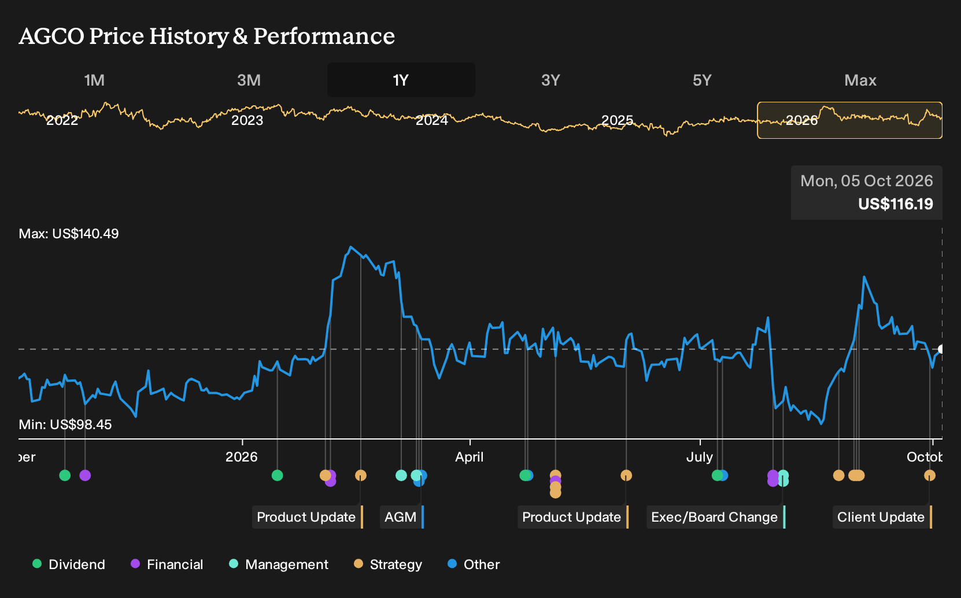961x598 pixels.
Task: Click the white current price endpoint dot
Action: [x=941, y=349]
